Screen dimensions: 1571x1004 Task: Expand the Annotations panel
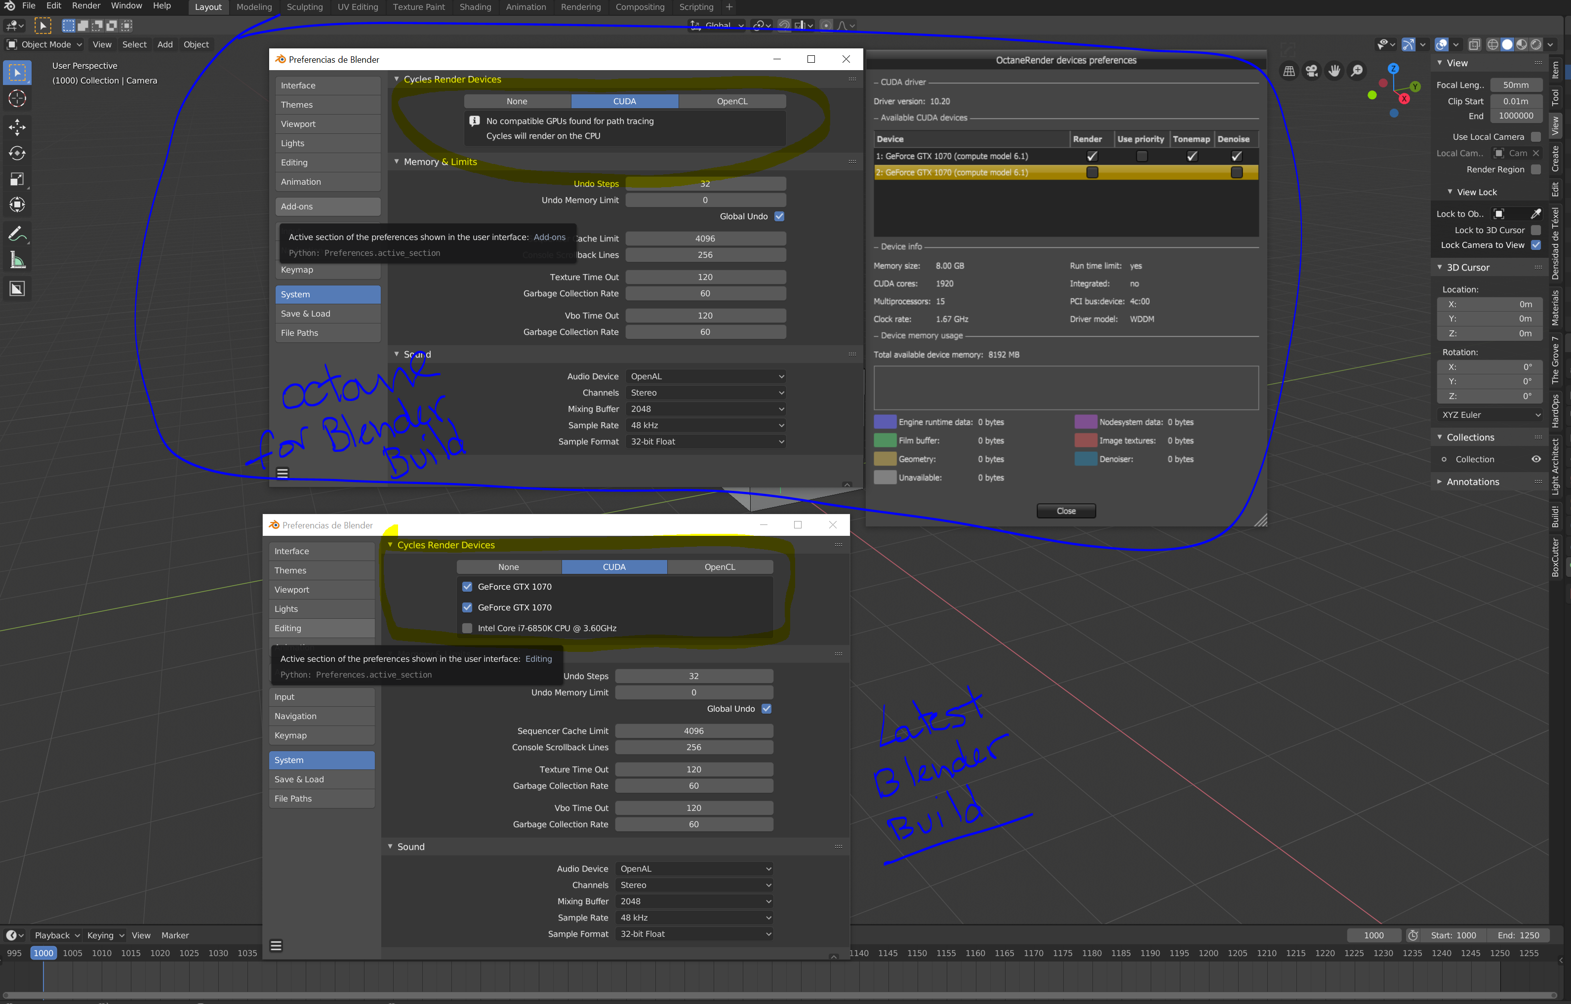[x=1473, y=482]
